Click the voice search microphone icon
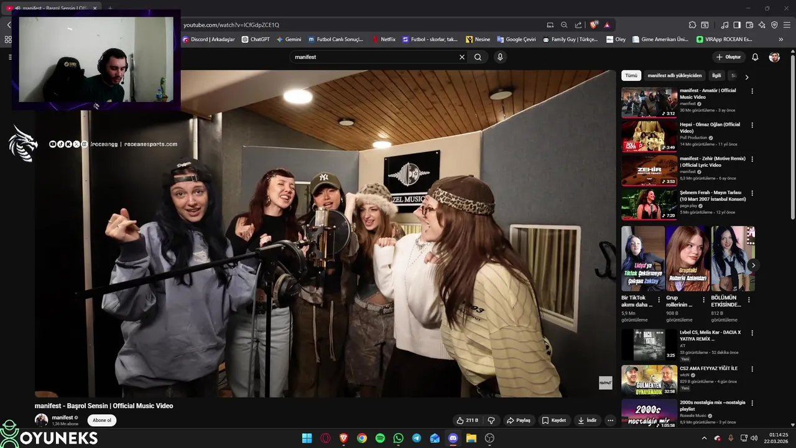 500,57
